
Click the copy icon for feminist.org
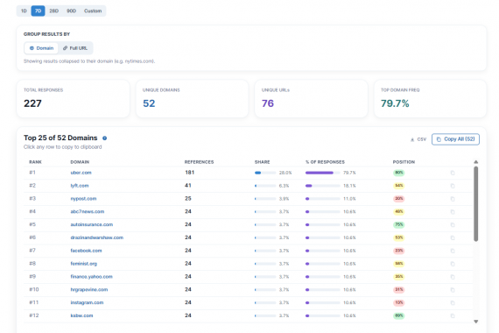[x=453, y=264]
